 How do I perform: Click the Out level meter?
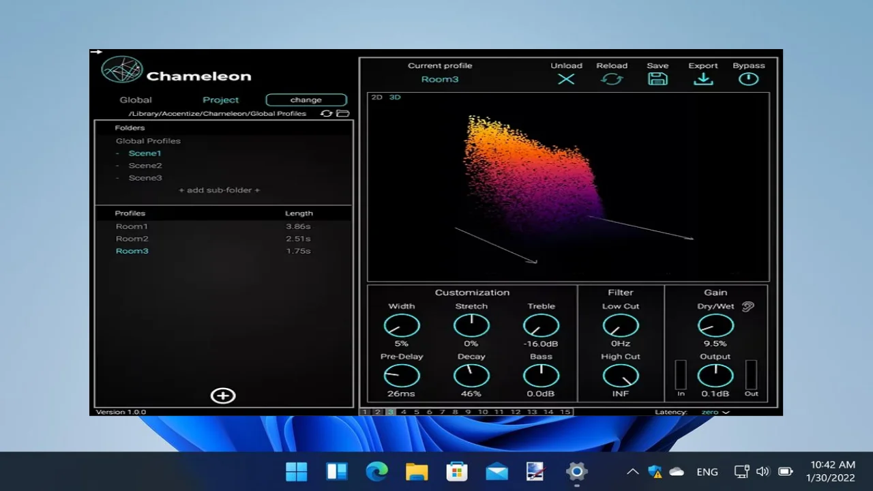point(751,374)
